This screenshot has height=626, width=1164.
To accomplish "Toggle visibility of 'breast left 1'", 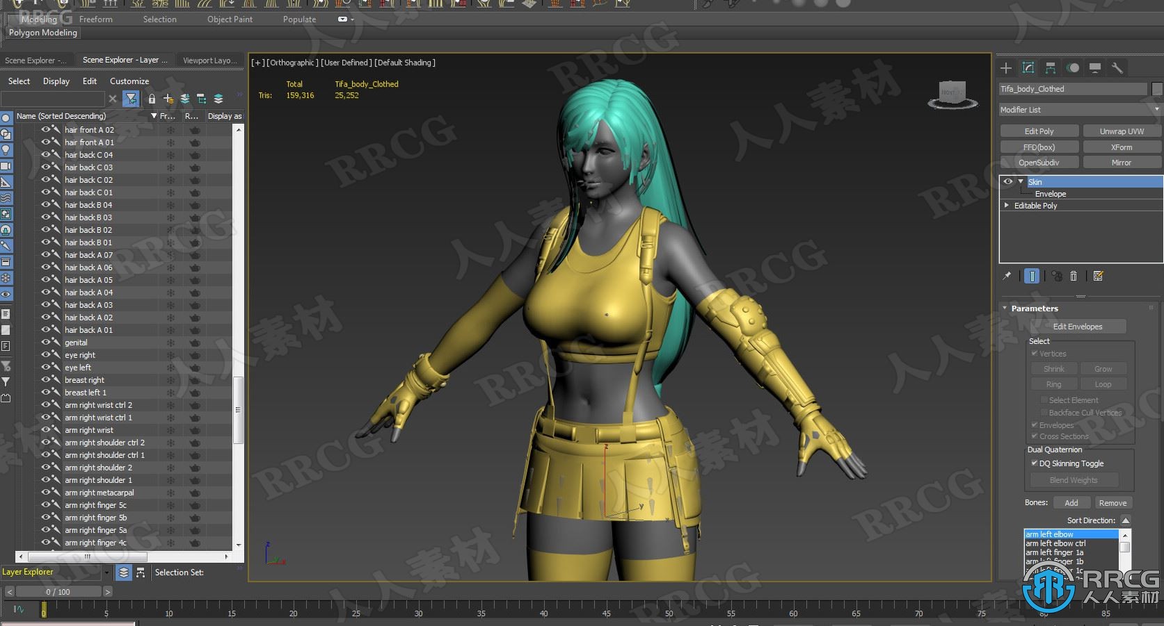I will pyautogui.click(x=47, y=392).
